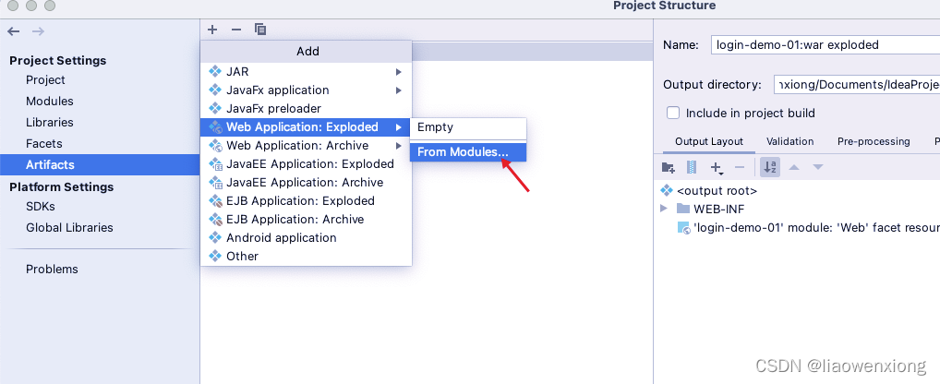940x384 pixels.
Task: Choose JavaEE Application: Archive entry
Action: pos(306,183)
